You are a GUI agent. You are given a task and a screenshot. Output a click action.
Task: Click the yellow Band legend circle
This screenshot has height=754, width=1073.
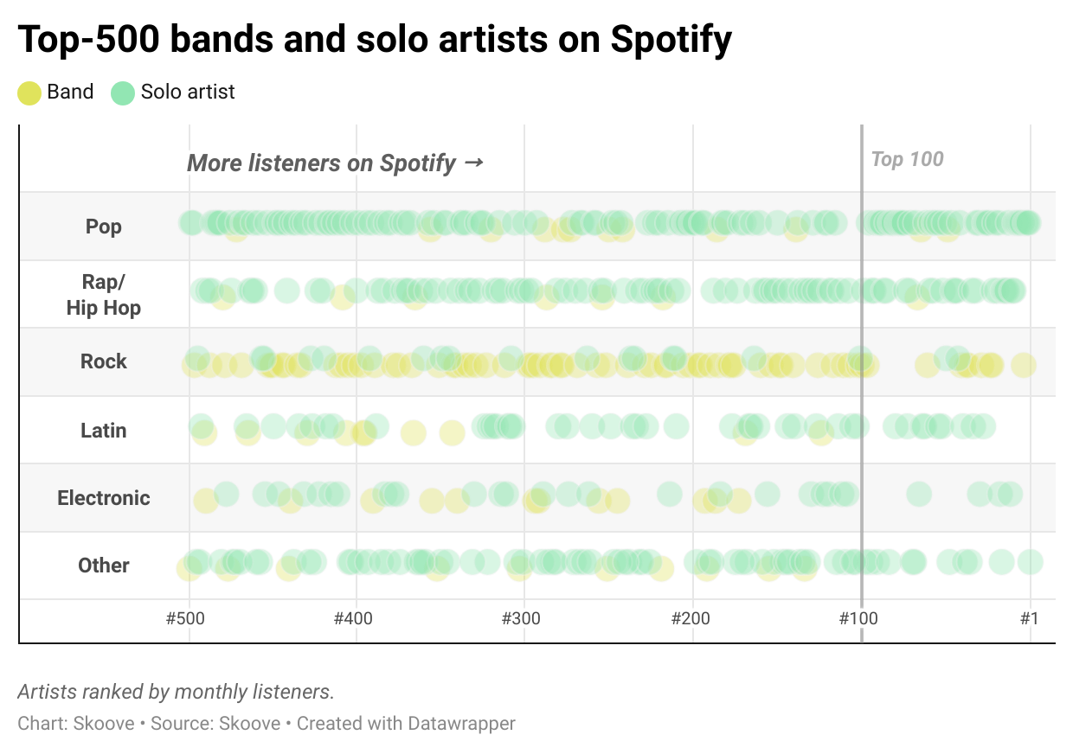tap(29, 93)
